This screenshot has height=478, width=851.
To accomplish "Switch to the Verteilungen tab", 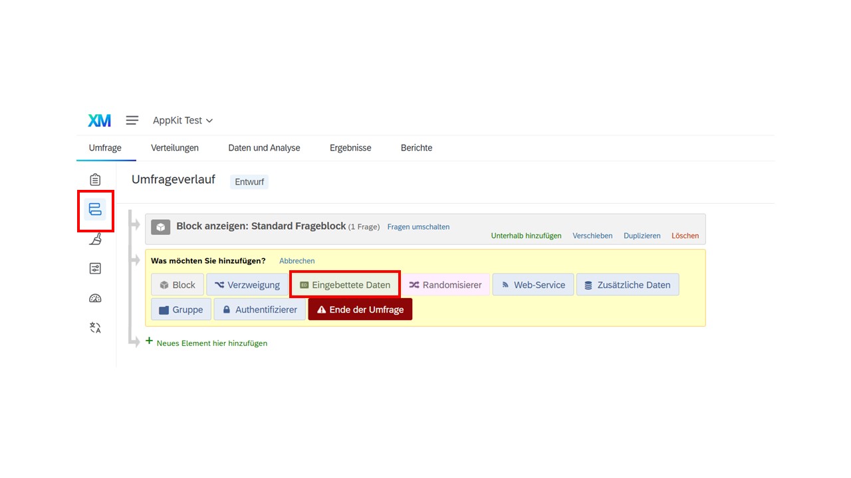I will [175, 147].
